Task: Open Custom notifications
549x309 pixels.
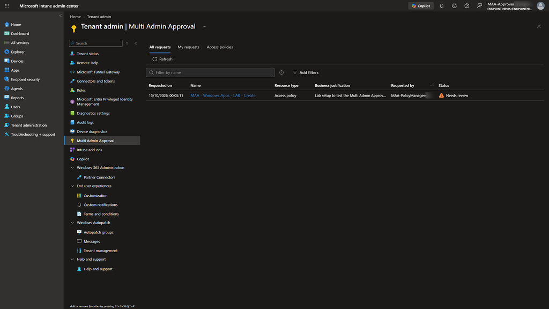Action: click(x=100, y=204)
